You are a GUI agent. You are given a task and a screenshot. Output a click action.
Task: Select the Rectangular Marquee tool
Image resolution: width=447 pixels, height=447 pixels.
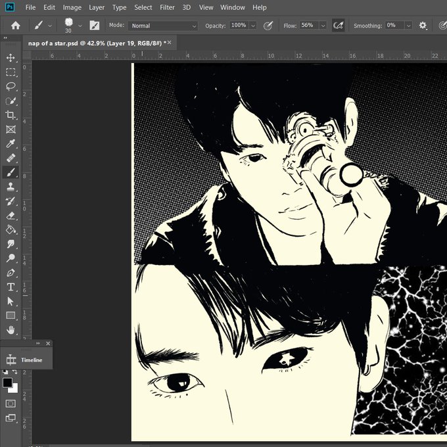pyautogui.click(x=11, y=72)
